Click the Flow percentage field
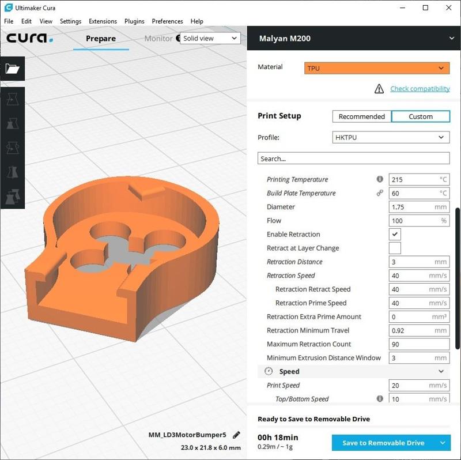The height and width of the screenshot is (460, 461). click(x=419, y=221)
